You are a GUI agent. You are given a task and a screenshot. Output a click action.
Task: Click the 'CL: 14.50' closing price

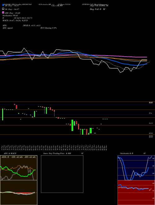click(x=57, y=6)
